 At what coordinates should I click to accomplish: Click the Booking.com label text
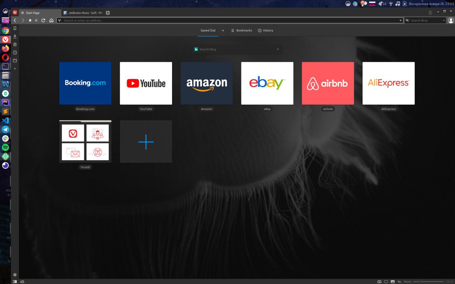coord(85,109)
